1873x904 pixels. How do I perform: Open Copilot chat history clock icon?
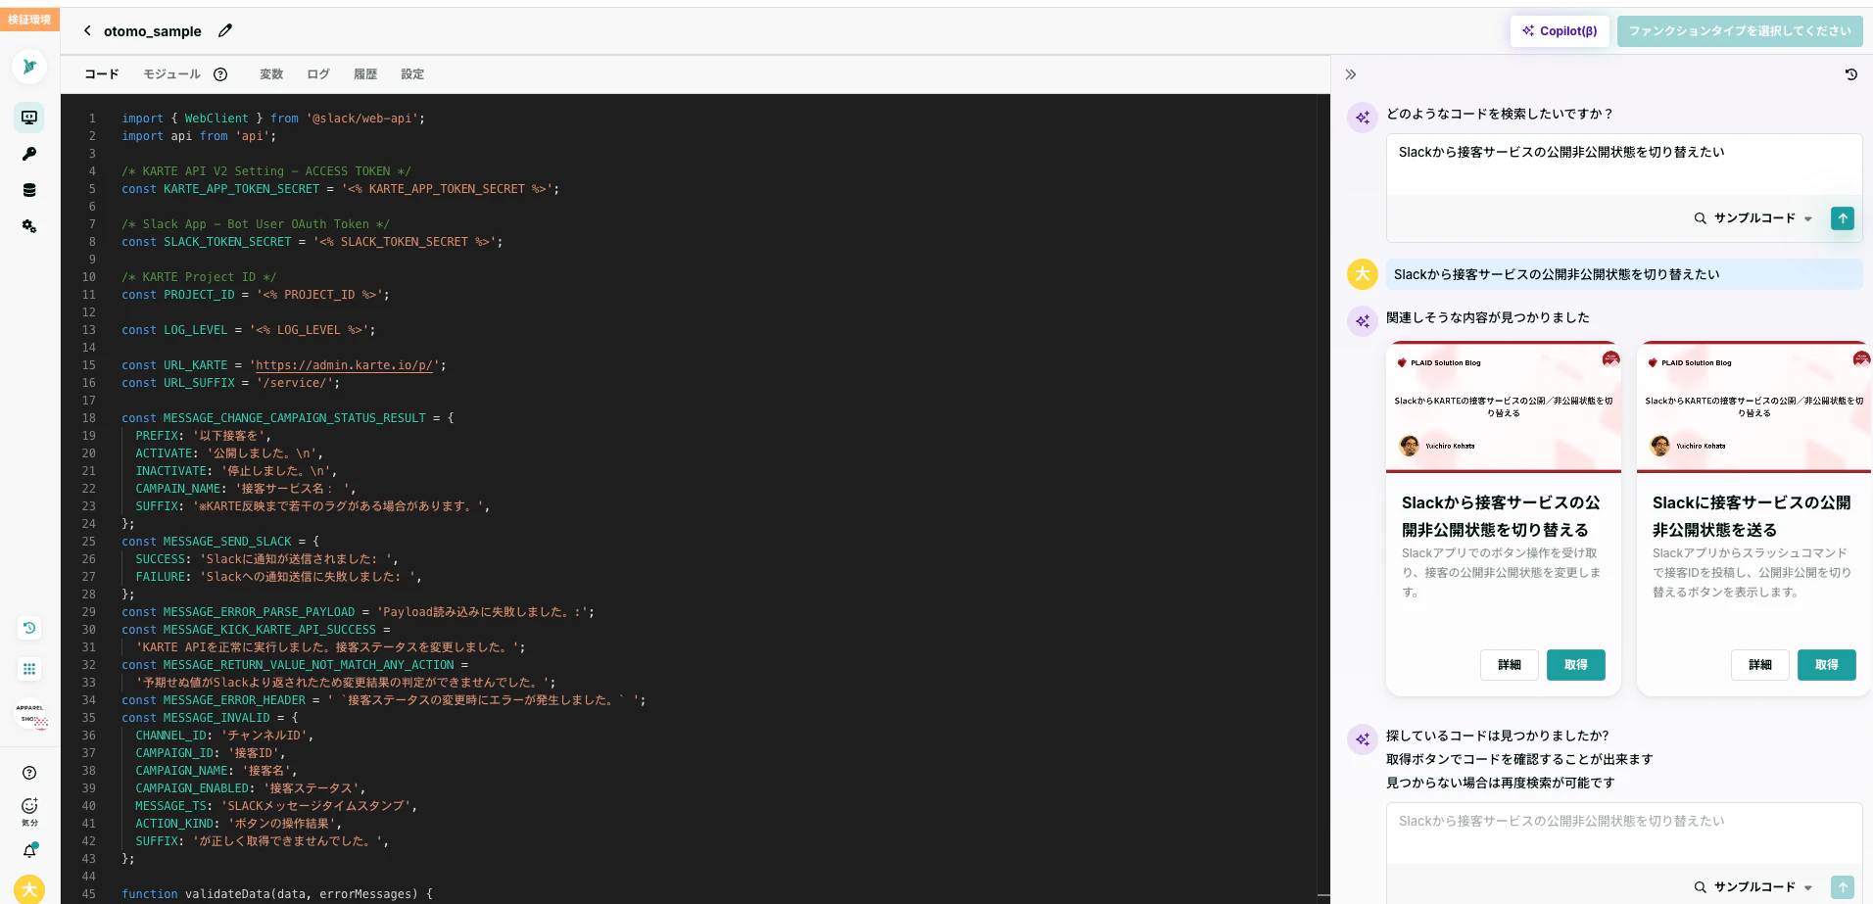[x=1850, y=74]
